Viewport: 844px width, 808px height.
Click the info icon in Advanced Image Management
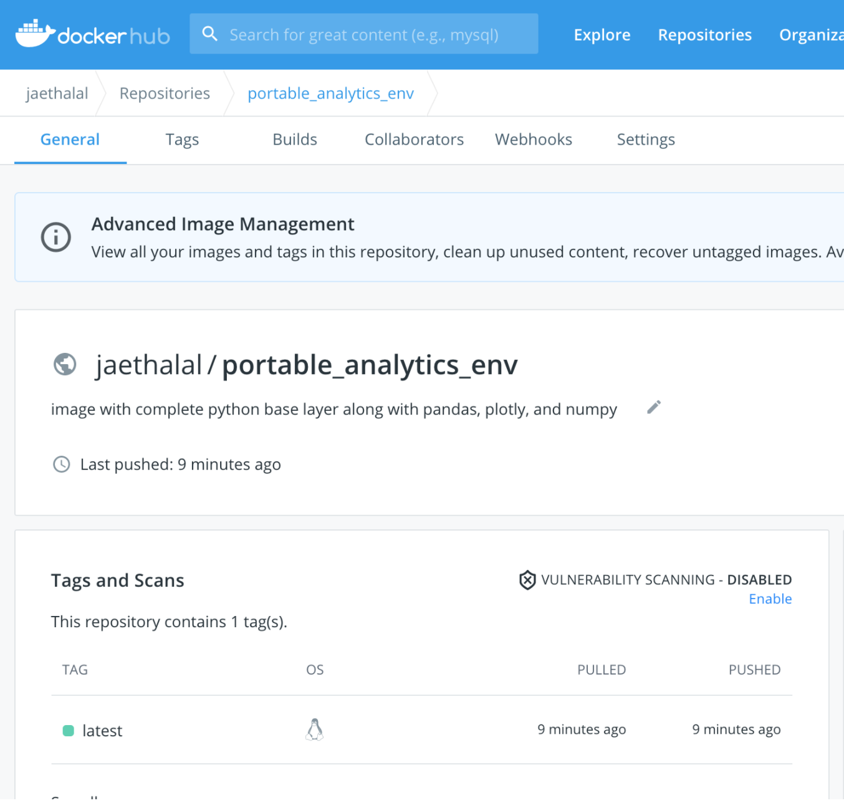click(x=56, y=237)
